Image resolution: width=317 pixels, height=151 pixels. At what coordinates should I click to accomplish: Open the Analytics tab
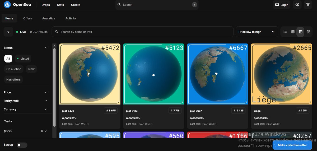click(x=49, y=18)
